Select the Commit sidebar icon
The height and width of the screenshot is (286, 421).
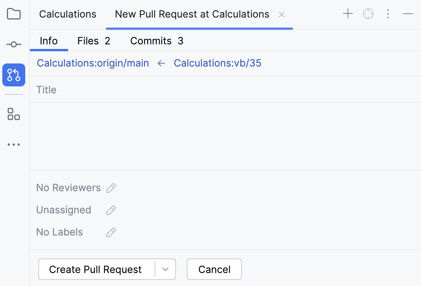[x=14, y=44]
